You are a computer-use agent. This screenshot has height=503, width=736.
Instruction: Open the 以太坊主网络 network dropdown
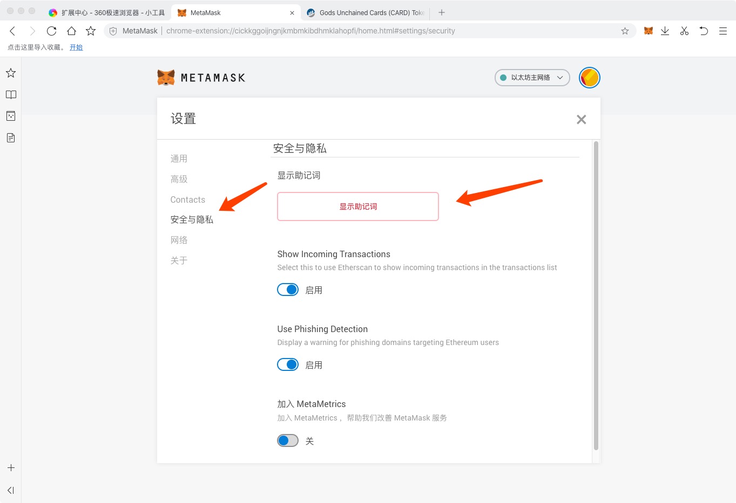(x=532, y=78)
